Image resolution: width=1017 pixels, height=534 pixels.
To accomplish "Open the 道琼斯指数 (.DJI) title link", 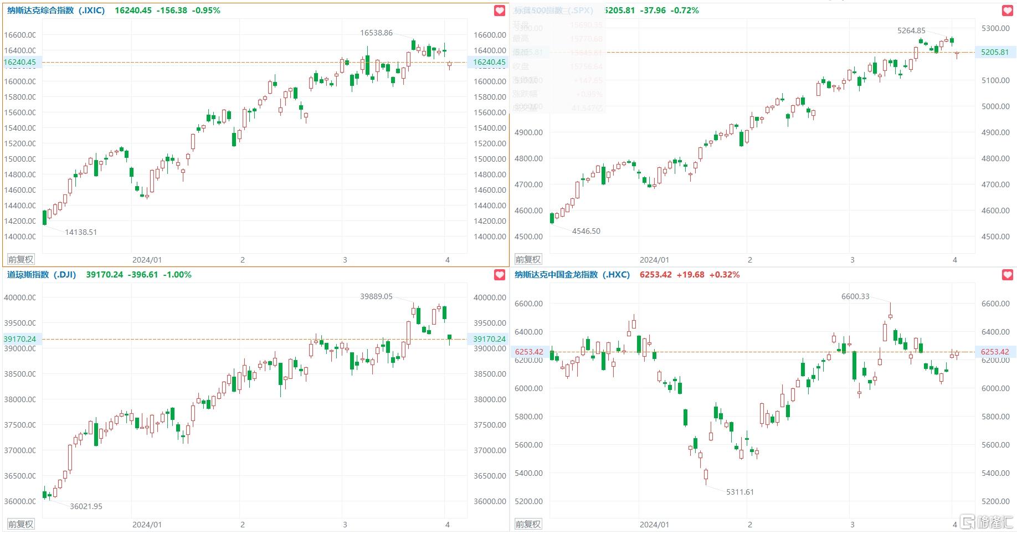I will coord(42,275).
